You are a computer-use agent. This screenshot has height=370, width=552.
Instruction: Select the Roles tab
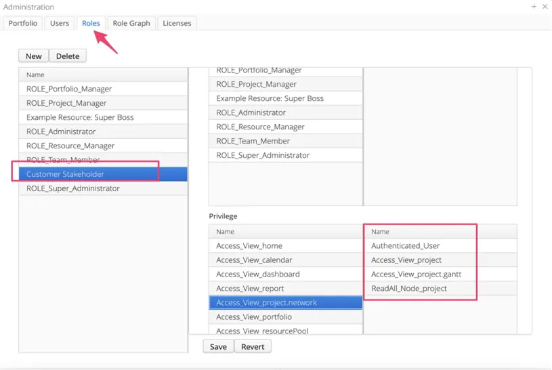pos(91,23)
